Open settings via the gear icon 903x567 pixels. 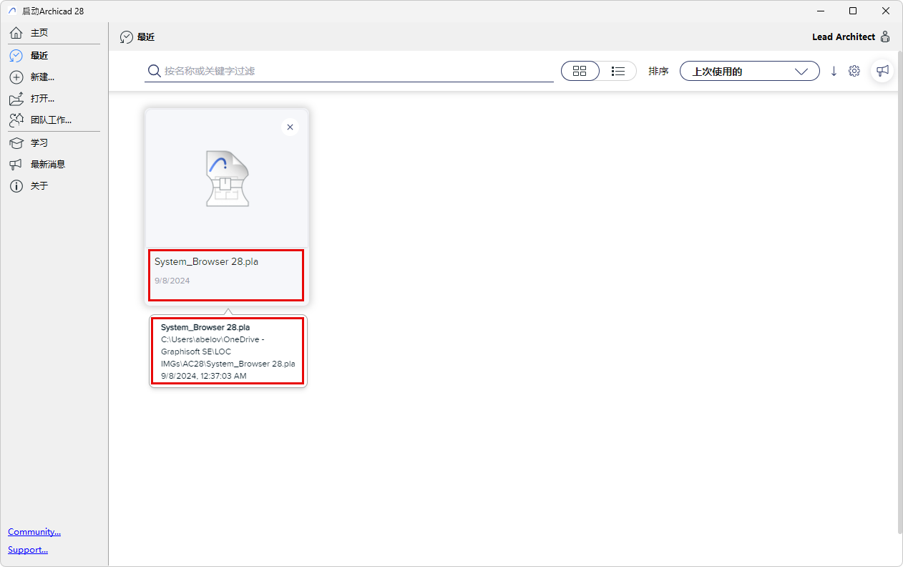pyautogui.click(x=854, y=71)
